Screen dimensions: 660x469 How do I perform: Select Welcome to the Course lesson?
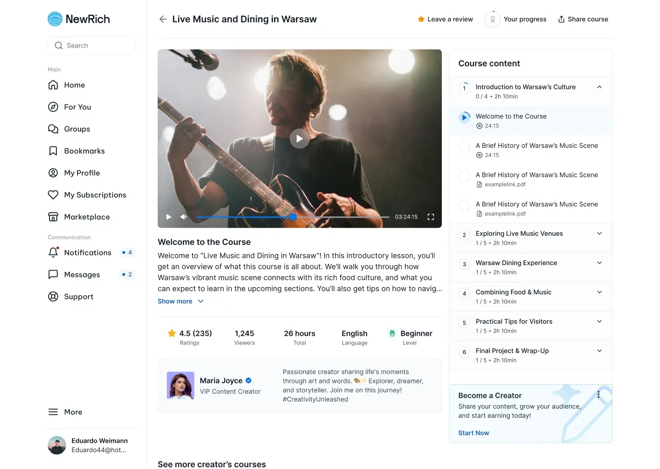click(531, 121)
